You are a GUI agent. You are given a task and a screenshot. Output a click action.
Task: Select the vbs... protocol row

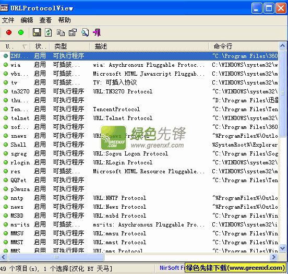139,74
